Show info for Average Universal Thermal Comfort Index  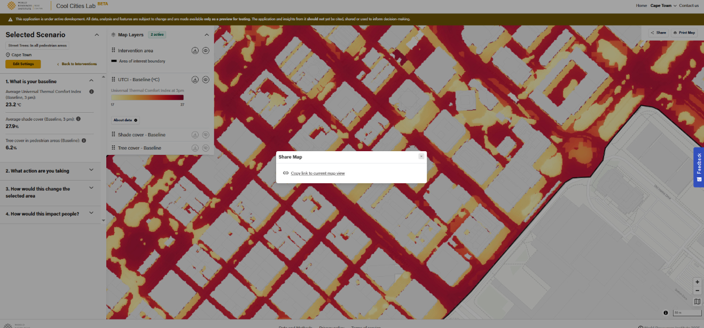pyautogui.click(x=91, y=92)
